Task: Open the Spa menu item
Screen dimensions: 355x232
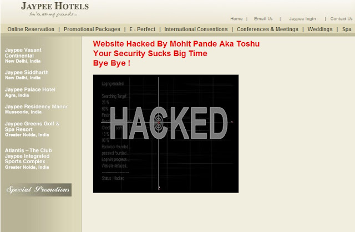Action: 347,29
